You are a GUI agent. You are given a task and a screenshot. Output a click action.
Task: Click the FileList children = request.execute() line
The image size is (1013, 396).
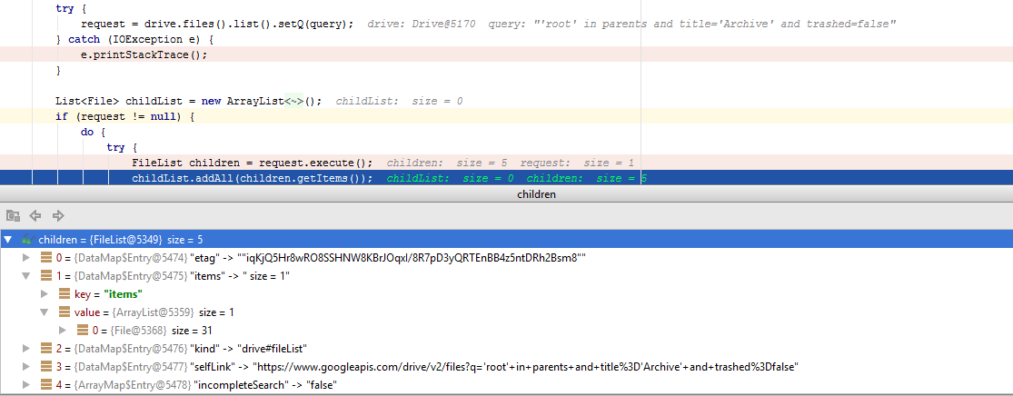click(x=507, y=163)
